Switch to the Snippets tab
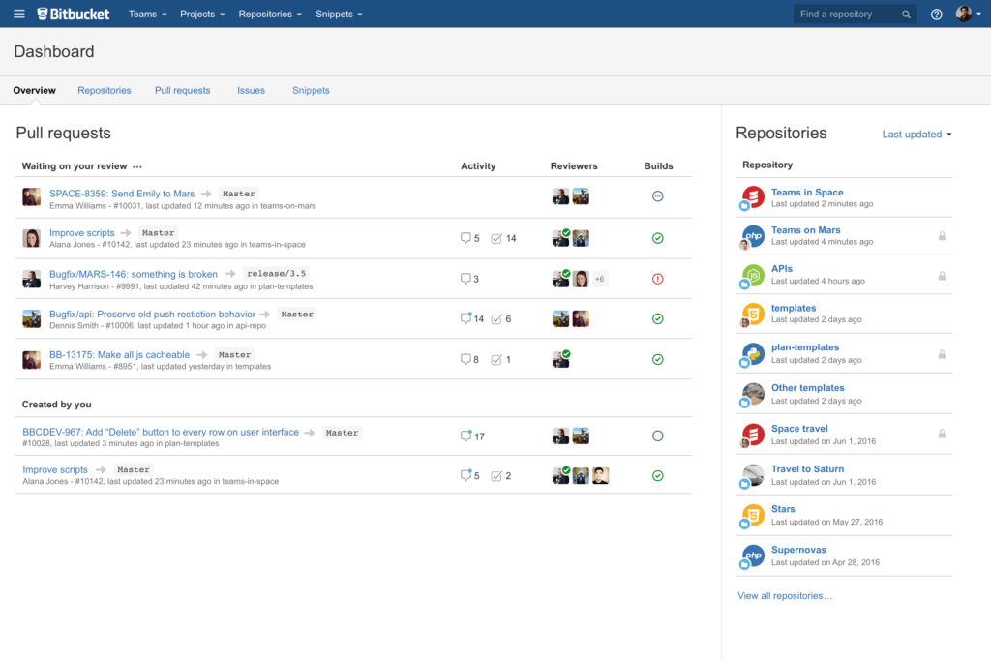Image resolution: width=991 pixels, height=661 pixels. click(311, 90)
